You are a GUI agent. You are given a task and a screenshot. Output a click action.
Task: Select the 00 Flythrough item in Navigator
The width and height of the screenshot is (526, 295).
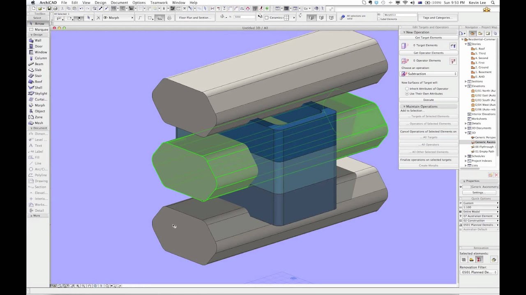pos(484,147)
